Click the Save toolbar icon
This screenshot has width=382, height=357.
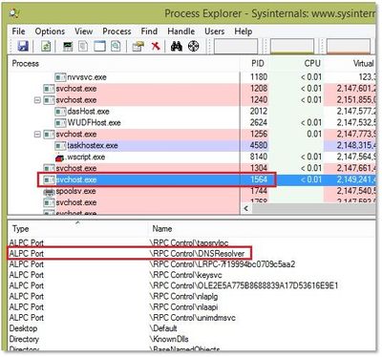pyautogui.click(x=23, y=47)
